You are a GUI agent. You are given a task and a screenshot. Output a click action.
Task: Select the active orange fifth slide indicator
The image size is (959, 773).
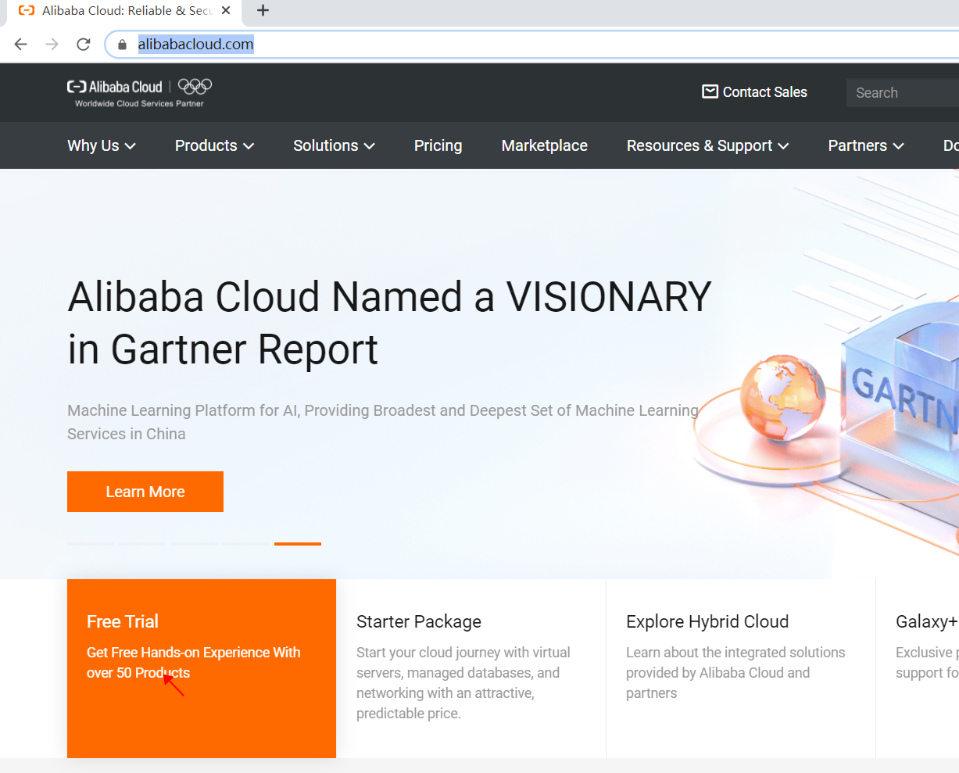(298, 543)
